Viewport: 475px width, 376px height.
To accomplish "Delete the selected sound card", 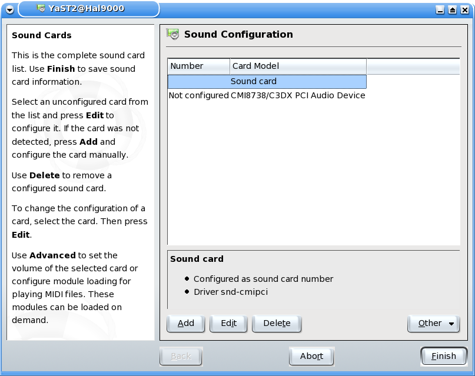I will (x=277, y=323).
